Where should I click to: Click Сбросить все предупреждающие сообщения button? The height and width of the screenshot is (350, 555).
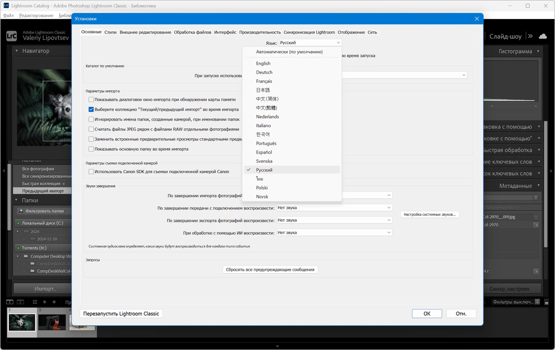coord(270,270)
